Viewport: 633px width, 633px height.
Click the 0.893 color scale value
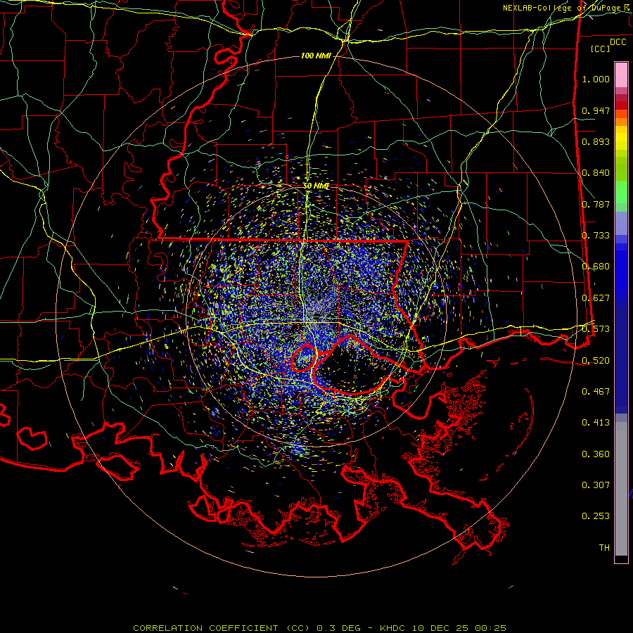pos(596,141)
